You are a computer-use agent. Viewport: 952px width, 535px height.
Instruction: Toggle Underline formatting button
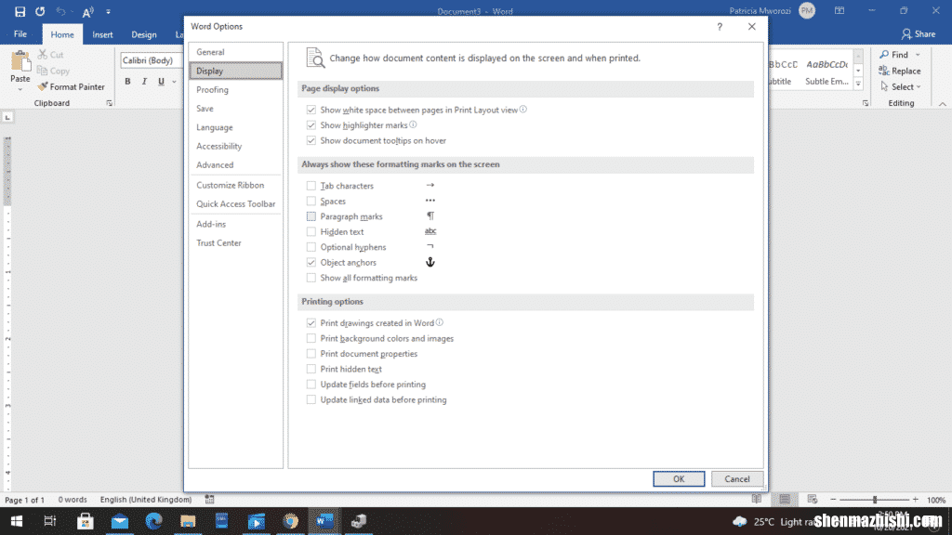[x=161, y=82]
